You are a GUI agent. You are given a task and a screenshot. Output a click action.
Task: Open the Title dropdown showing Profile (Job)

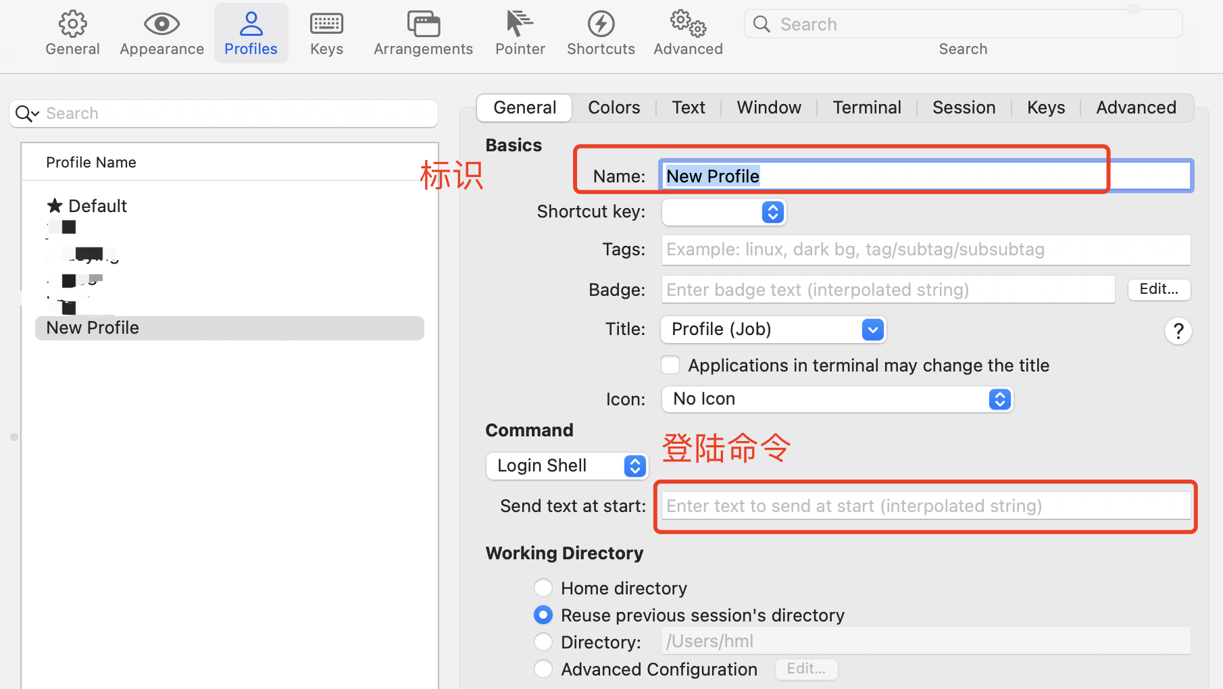point(773,330)
